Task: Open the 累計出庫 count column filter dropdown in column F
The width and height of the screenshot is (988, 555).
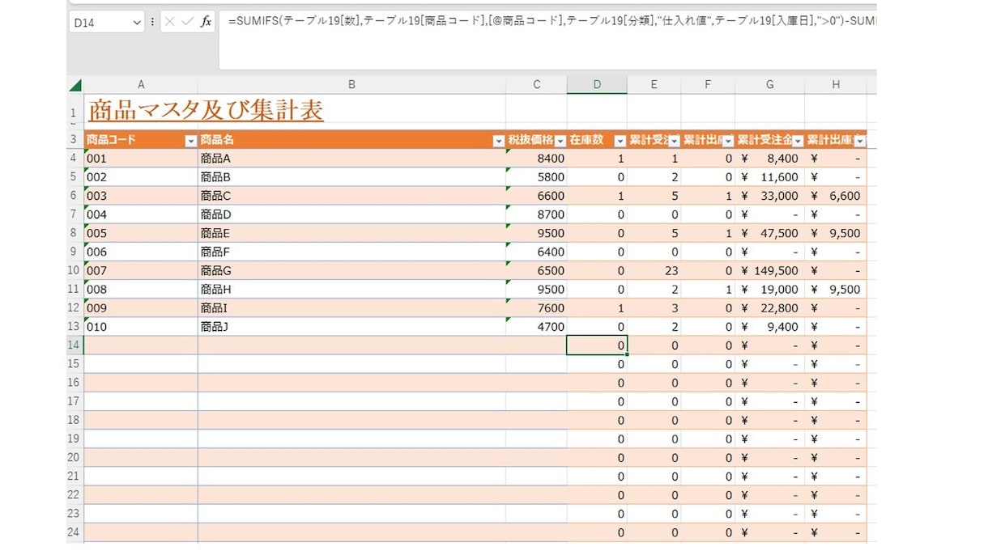Action: click(728, 141)
